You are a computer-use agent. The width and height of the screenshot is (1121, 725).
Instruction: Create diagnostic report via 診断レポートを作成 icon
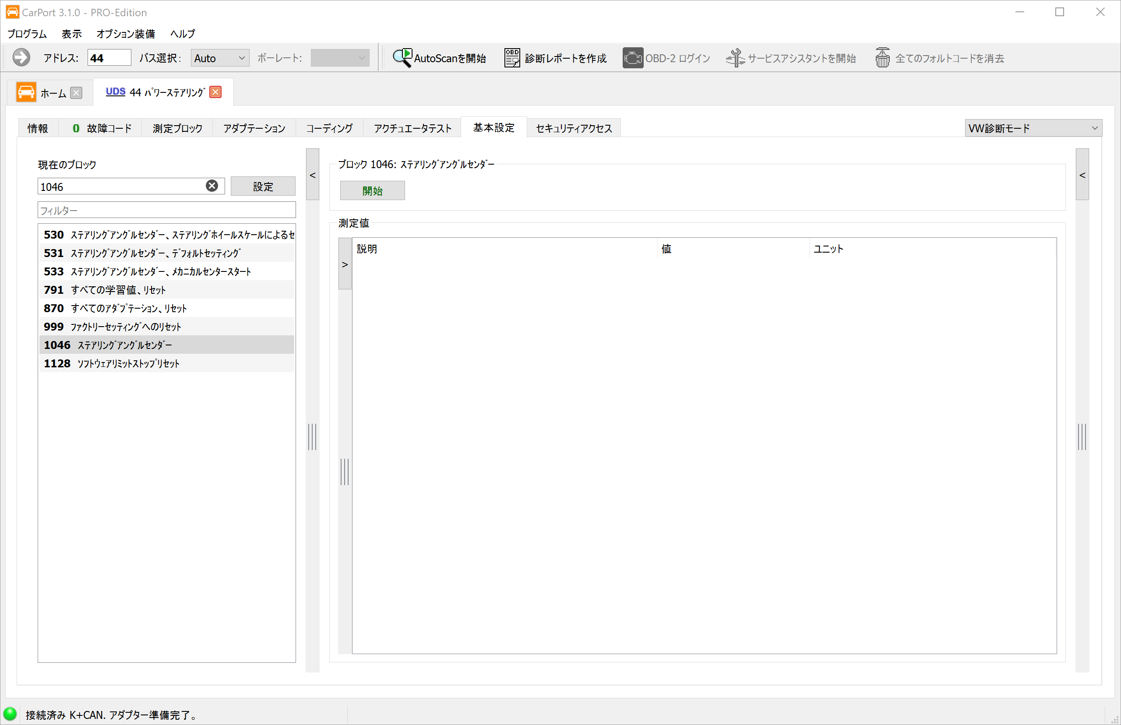(512, 58)
